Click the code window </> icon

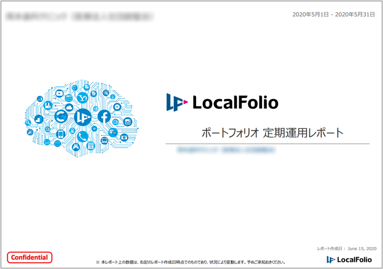69,98
